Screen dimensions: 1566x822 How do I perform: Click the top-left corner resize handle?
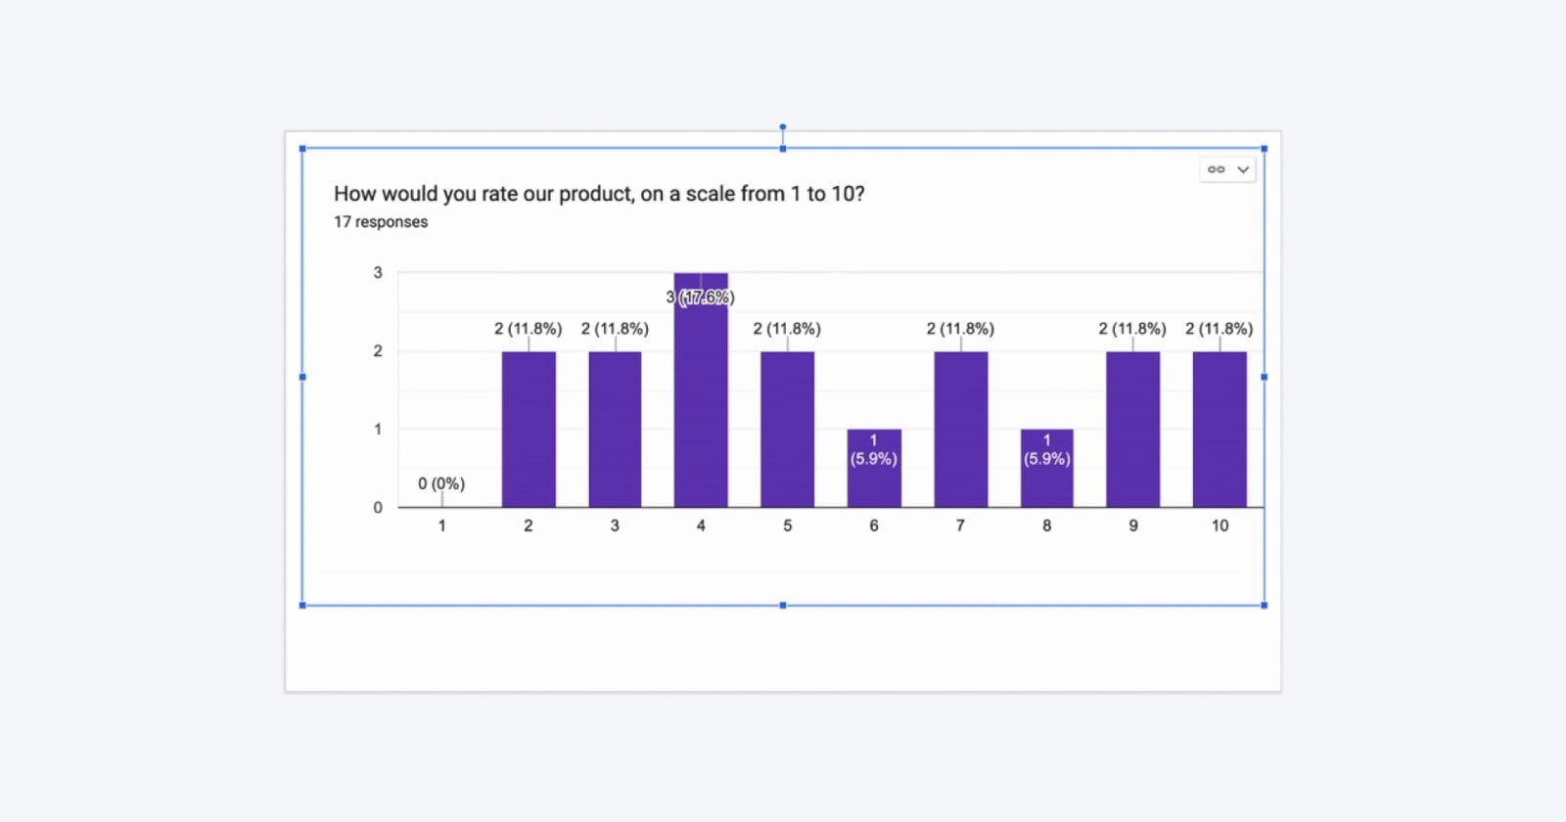(302, 149)
